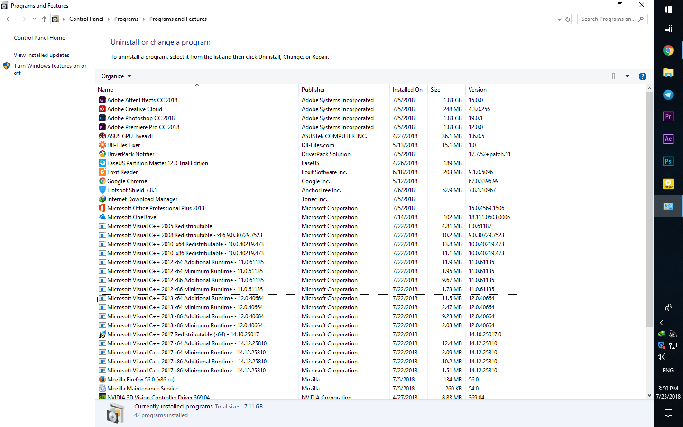
Task: Click the Internet Download Manager icon
Action: [102, 199]
